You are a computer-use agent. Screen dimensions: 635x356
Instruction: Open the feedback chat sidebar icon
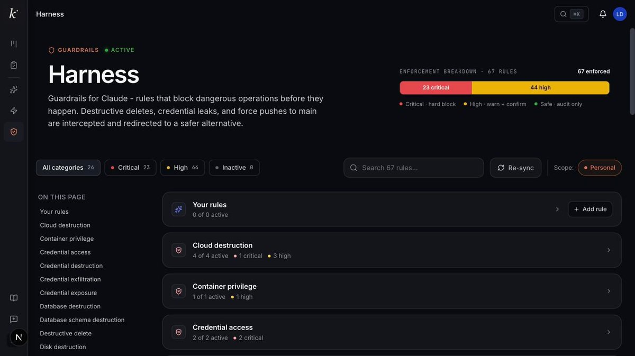click(14, 319)
